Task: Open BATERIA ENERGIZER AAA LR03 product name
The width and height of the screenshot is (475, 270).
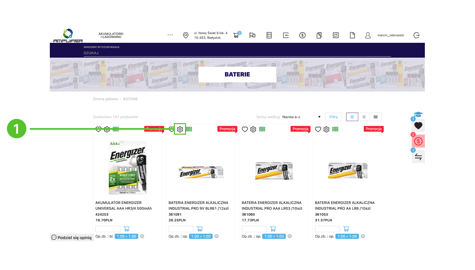Action: 272,205
